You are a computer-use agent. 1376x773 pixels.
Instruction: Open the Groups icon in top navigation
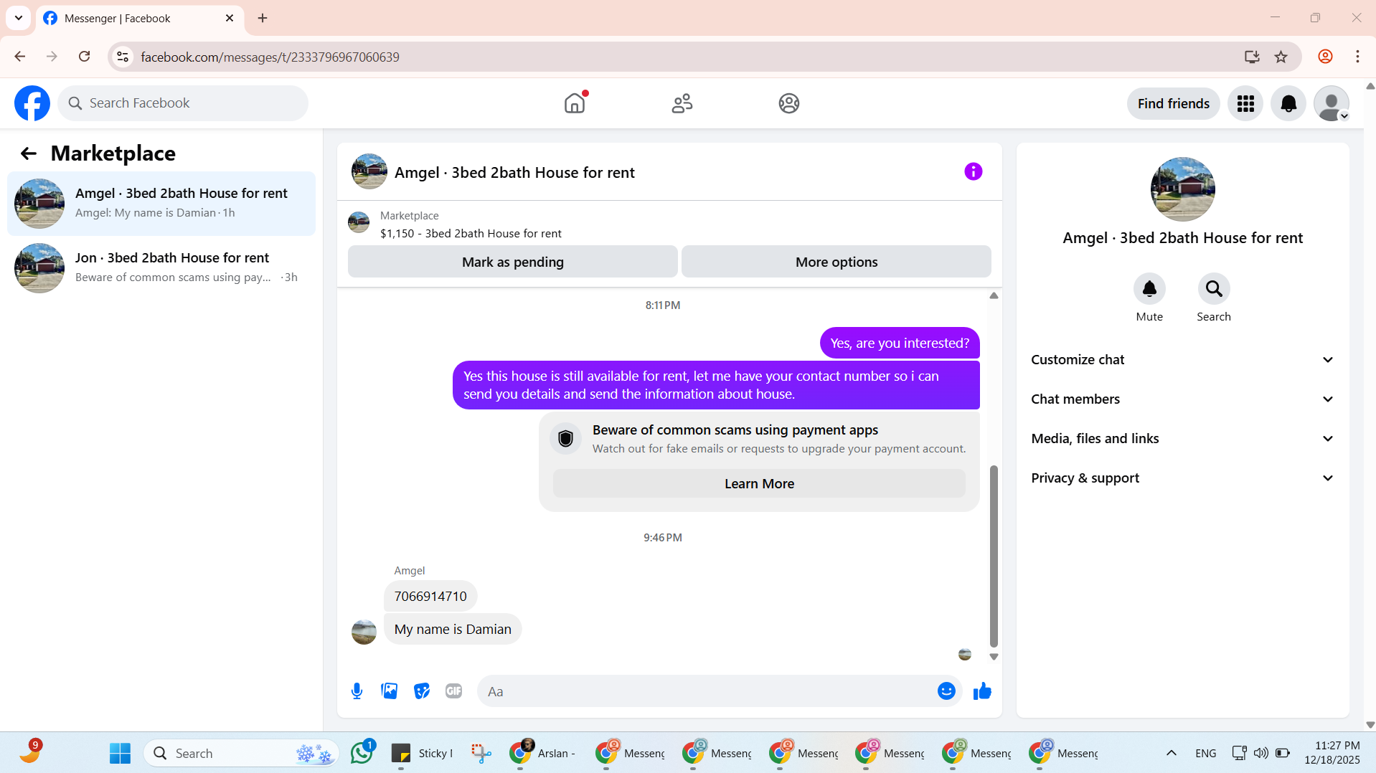coord(789,103)
